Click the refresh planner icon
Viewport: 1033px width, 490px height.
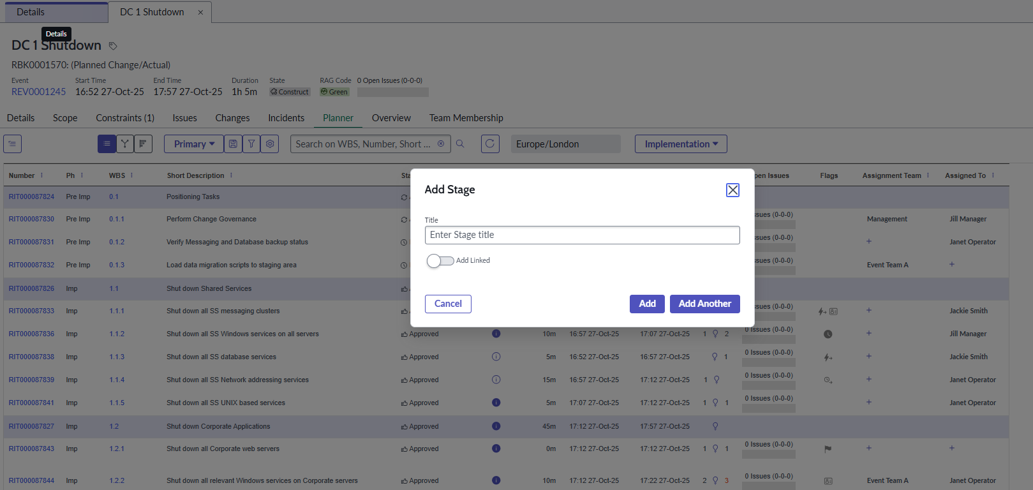pos(490,144)
